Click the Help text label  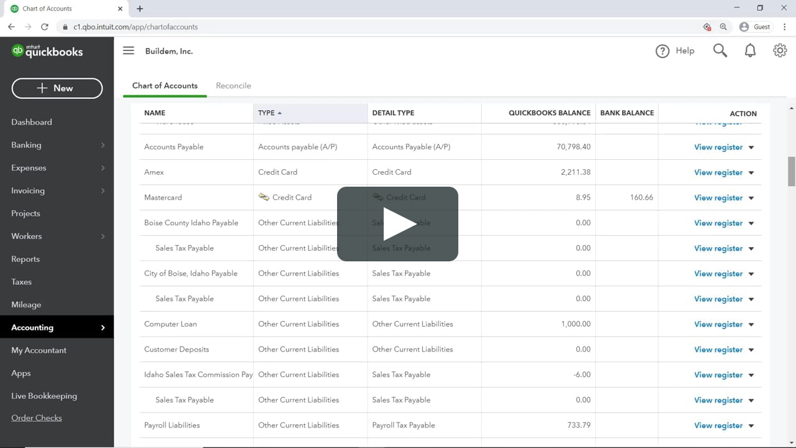(685, 51)
